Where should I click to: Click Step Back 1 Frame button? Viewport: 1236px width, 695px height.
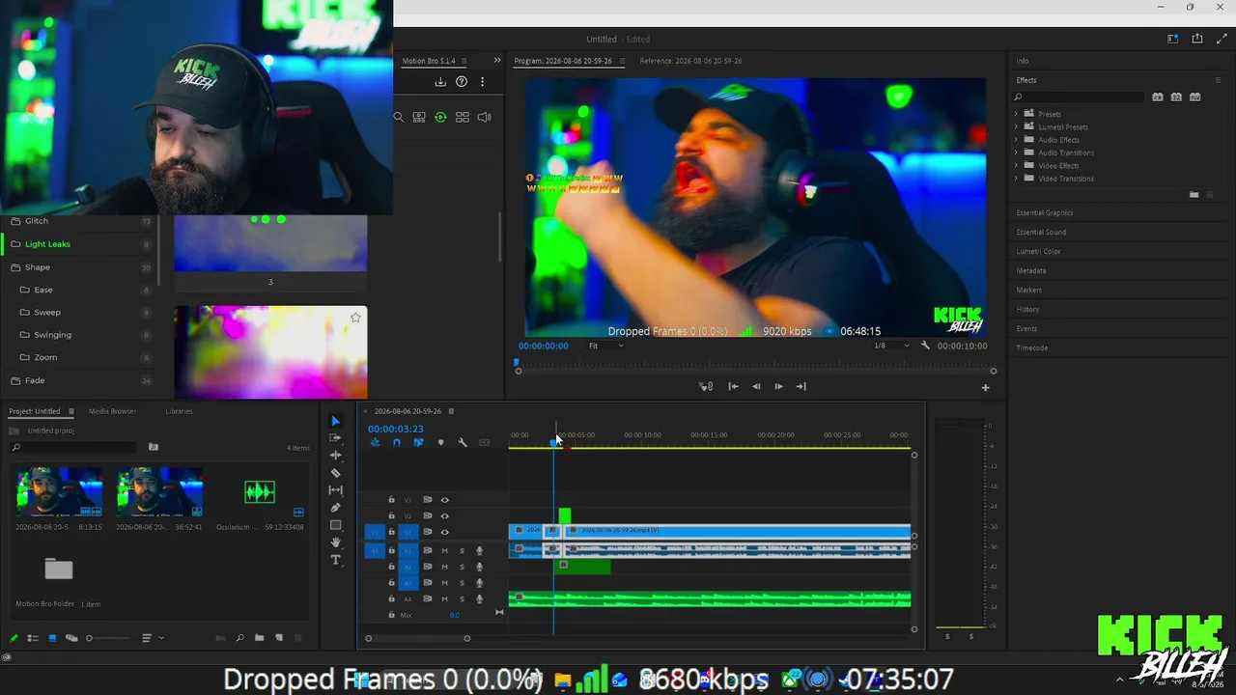(x=756, y=386)
